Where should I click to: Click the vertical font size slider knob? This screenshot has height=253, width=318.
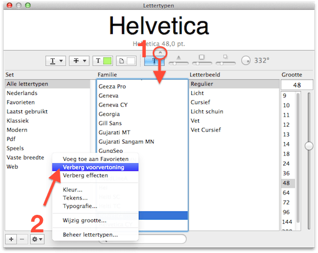pos(309,146)
